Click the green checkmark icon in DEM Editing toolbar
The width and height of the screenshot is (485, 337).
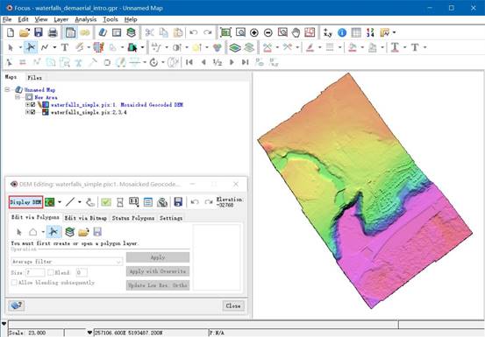pyautogui.click(x=106, y=202)
